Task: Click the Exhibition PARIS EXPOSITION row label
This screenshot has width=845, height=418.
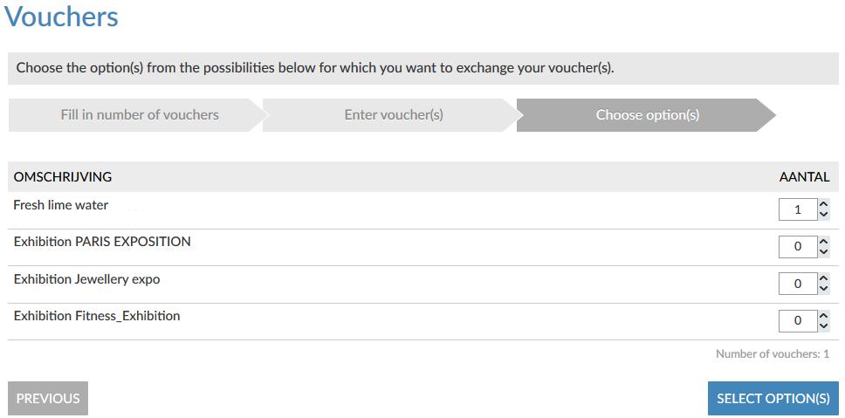Action: tap(102, 242)
